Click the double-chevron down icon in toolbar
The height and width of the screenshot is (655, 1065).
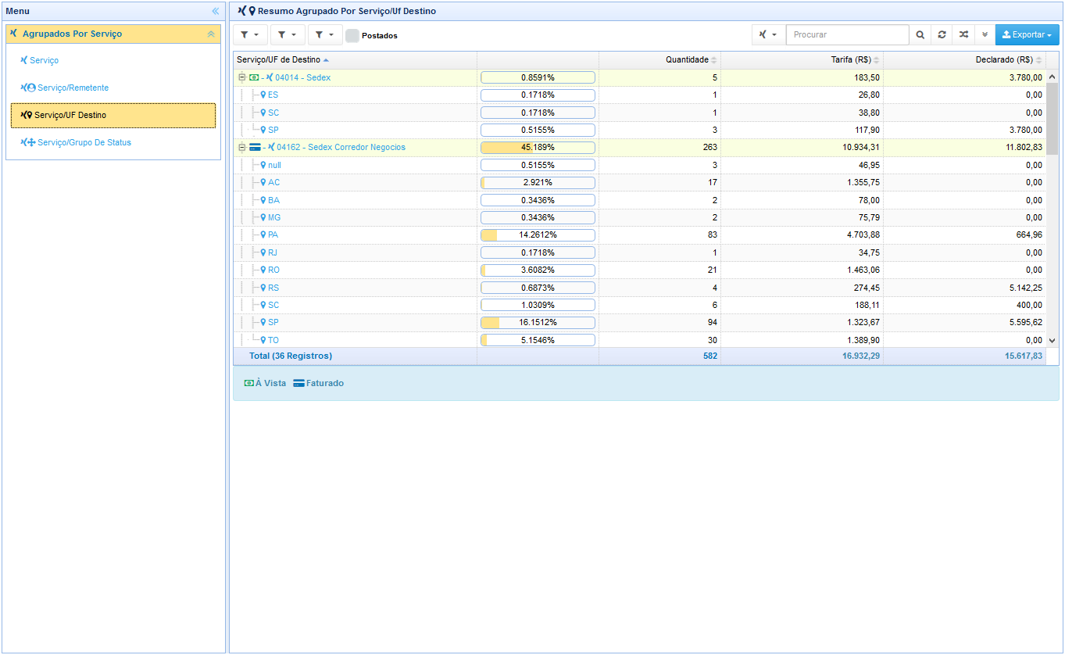coord(985,34)
